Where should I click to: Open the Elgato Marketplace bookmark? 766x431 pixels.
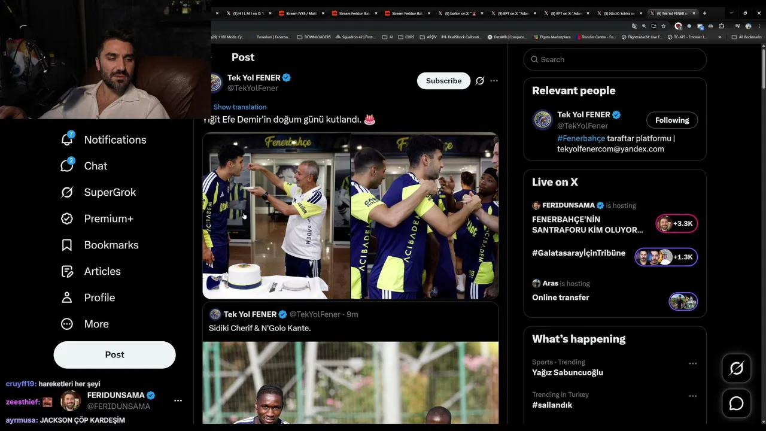[x=554, y=37]
